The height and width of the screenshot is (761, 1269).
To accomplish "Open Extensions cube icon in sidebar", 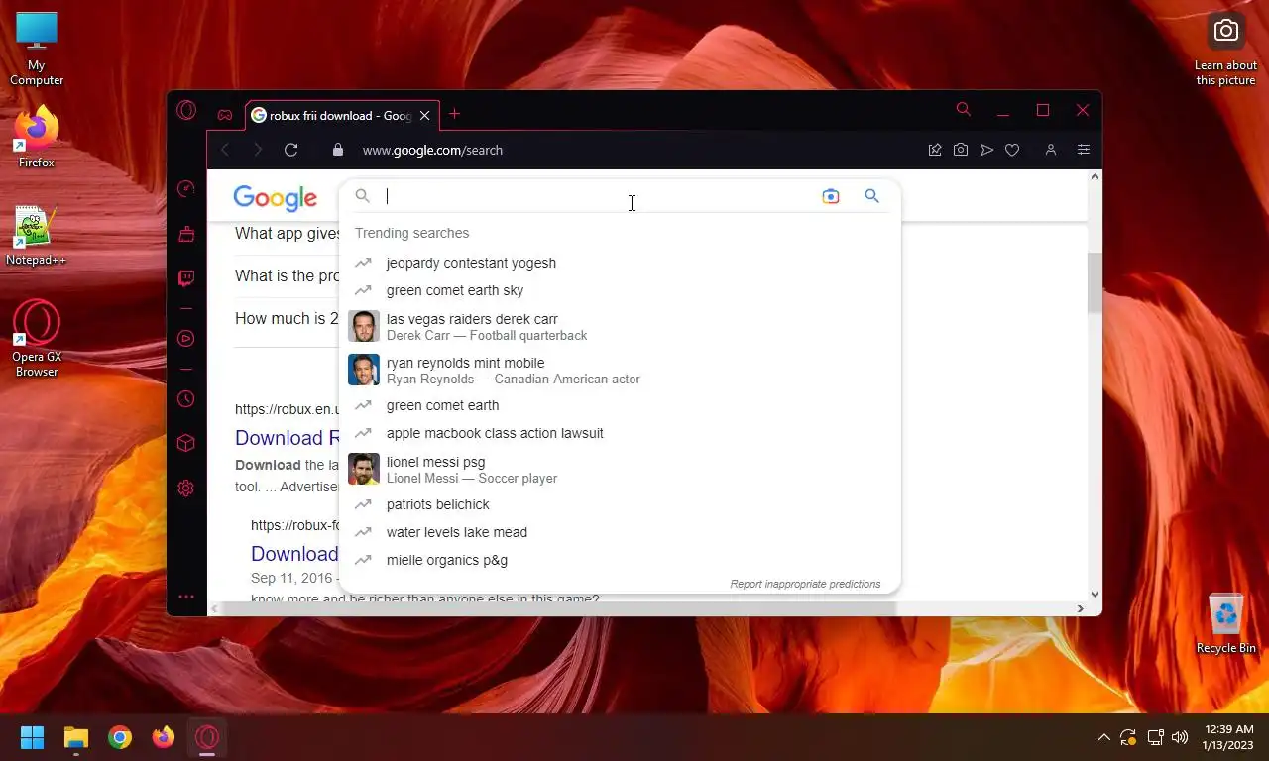I will click(x=185, y=443).
